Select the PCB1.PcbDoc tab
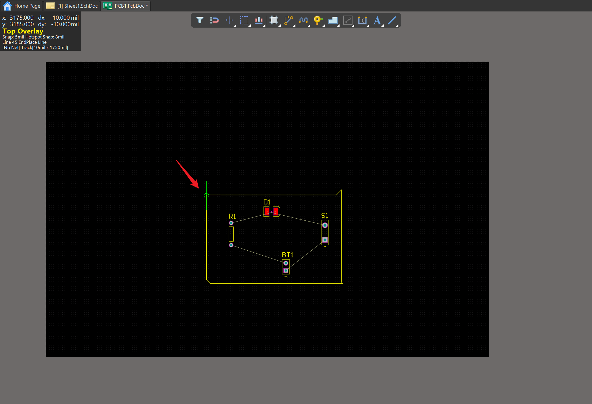592x404 pixels. [126, 6]
